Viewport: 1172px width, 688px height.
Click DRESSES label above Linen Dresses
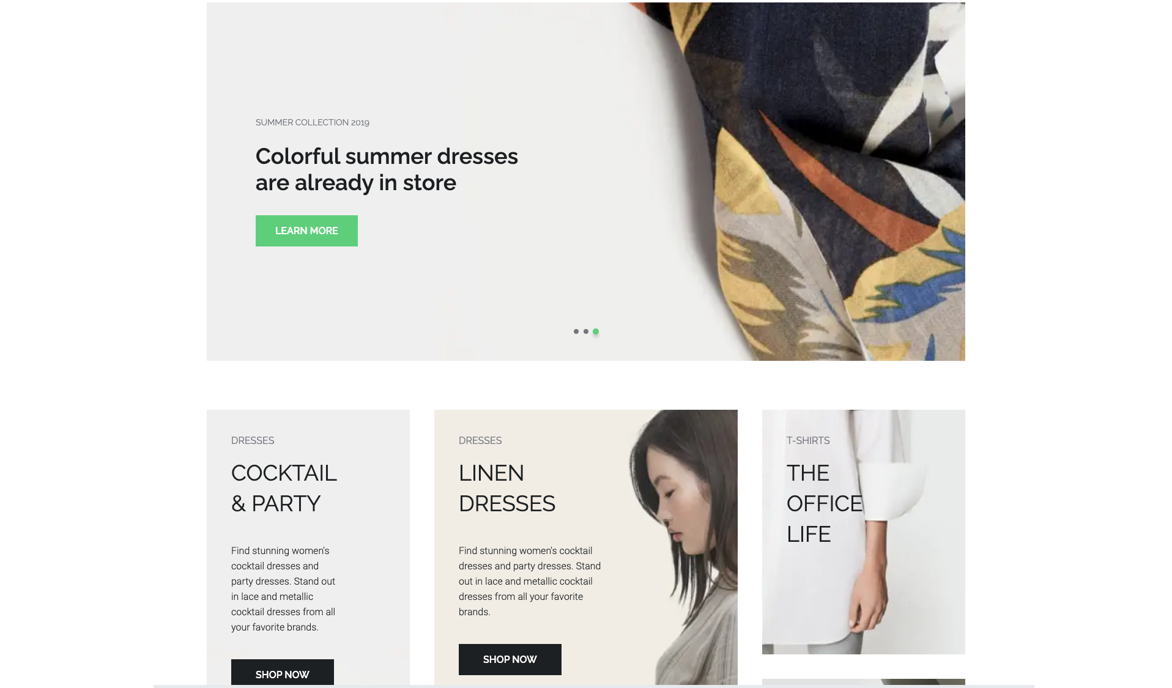click(480, 440)
